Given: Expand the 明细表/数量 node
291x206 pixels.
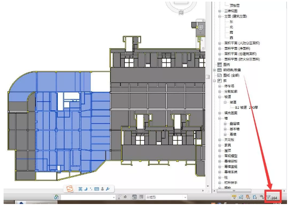Looking at the screenshot, I should coord(214,70).
